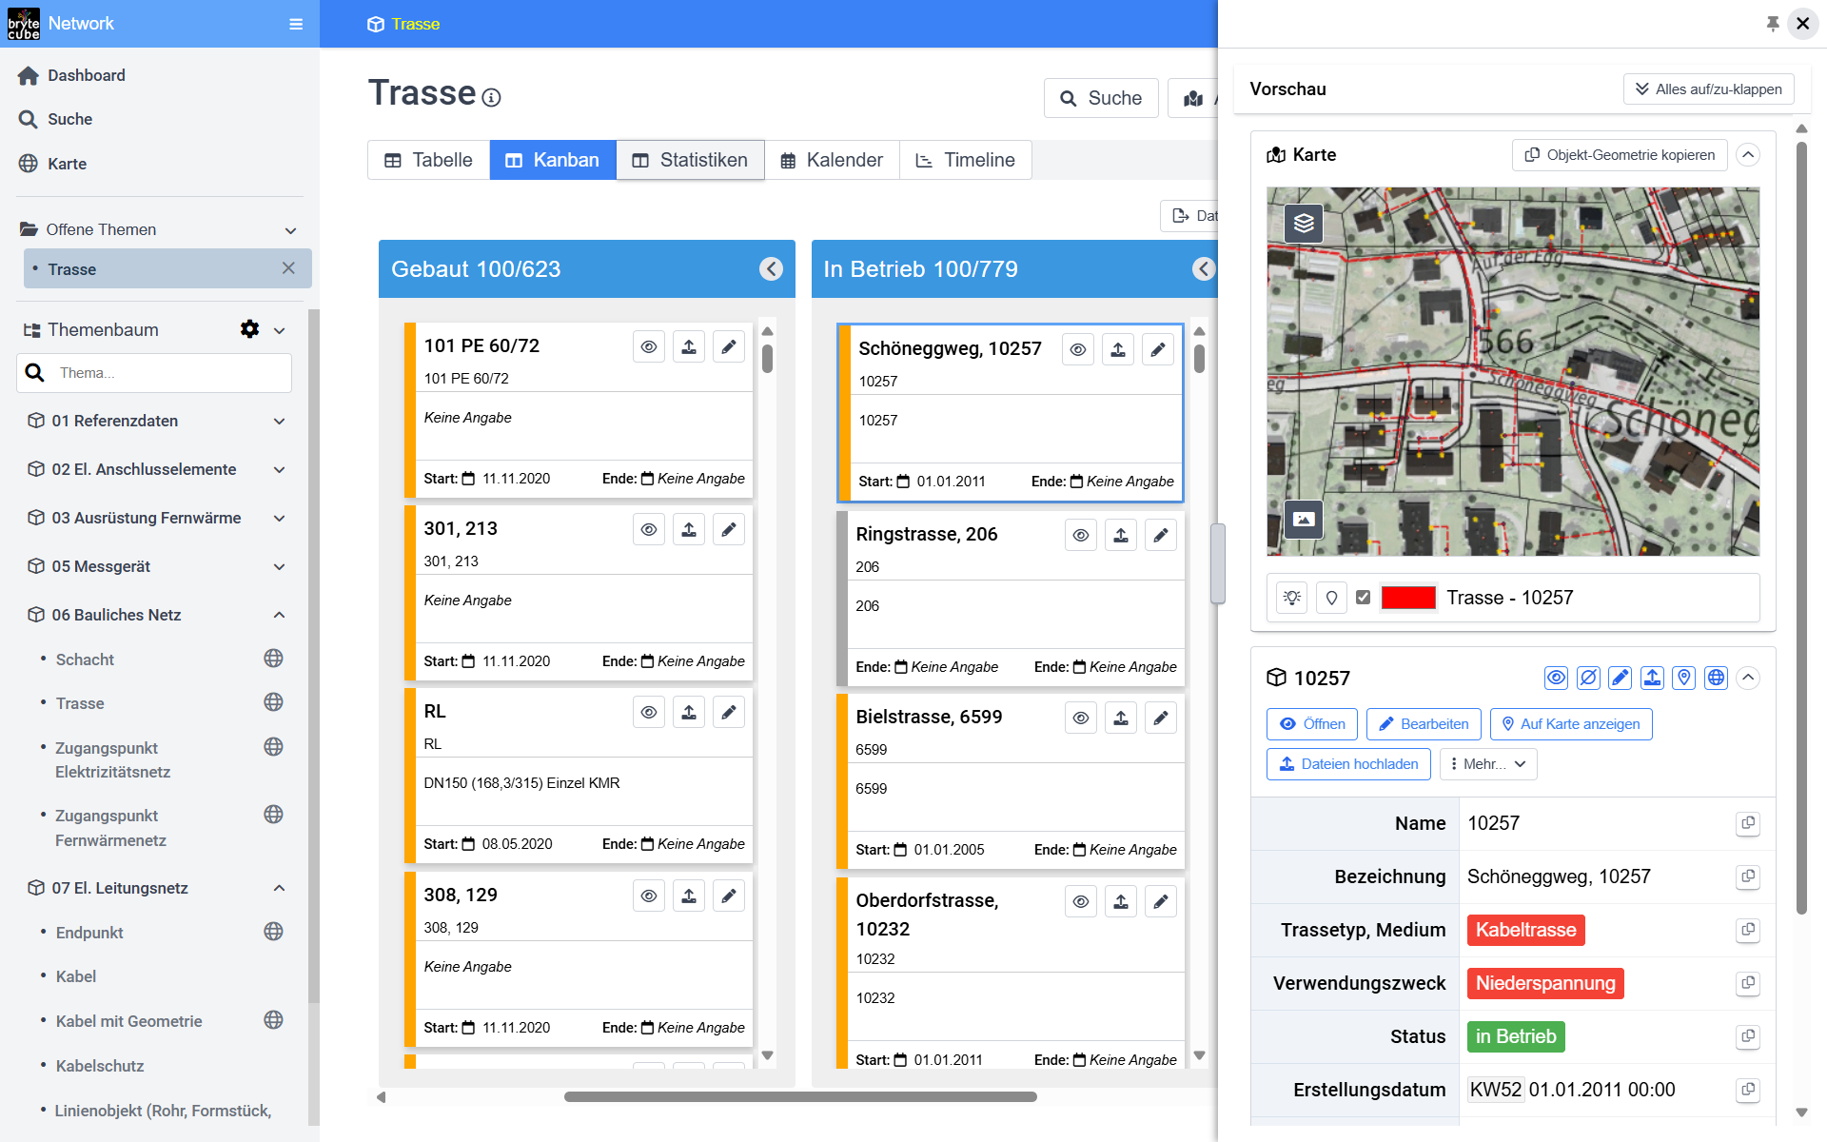Click copy icon beside Bezeichnung value

coord(1747,876)
